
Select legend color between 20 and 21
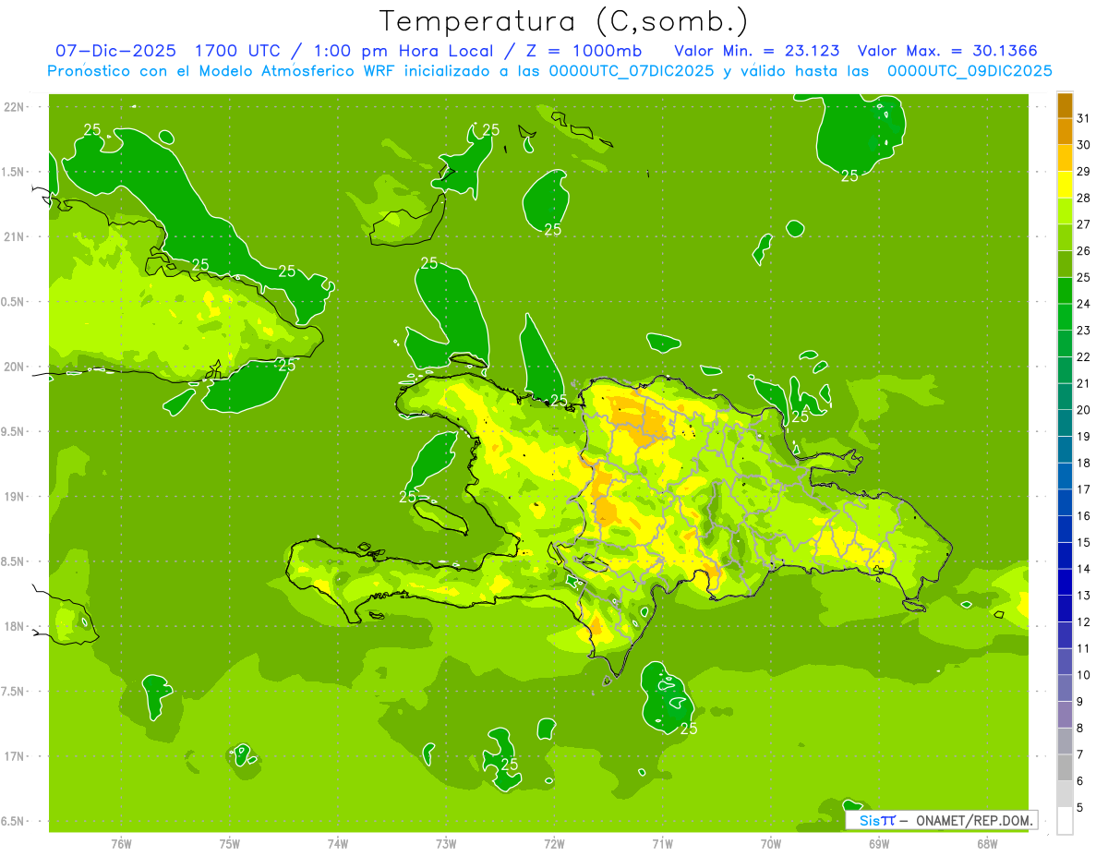tap(1065, 397)
